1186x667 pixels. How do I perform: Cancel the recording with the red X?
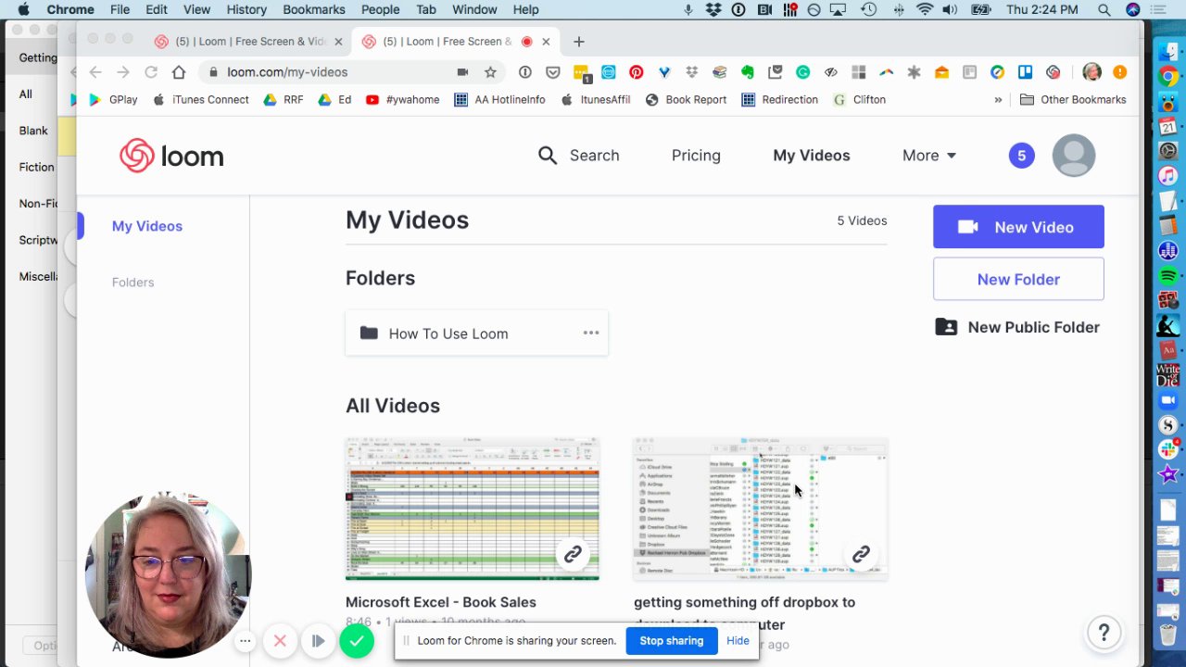click(x=280, y=641)
